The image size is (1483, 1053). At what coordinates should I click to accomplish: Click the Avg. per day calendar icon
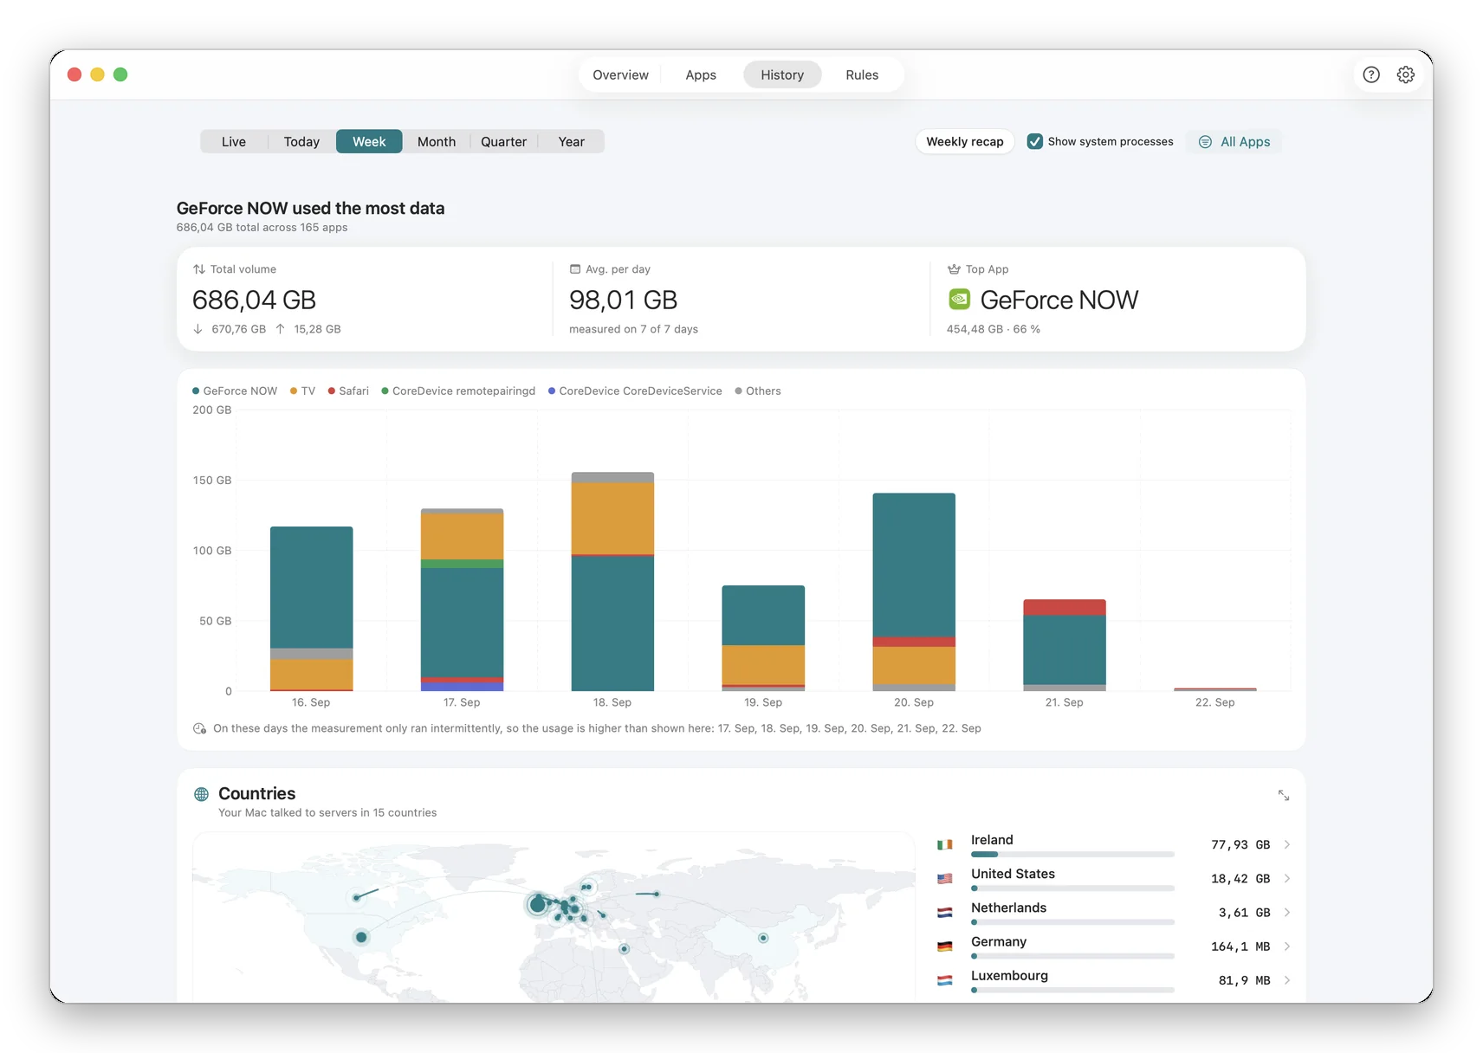575,269
